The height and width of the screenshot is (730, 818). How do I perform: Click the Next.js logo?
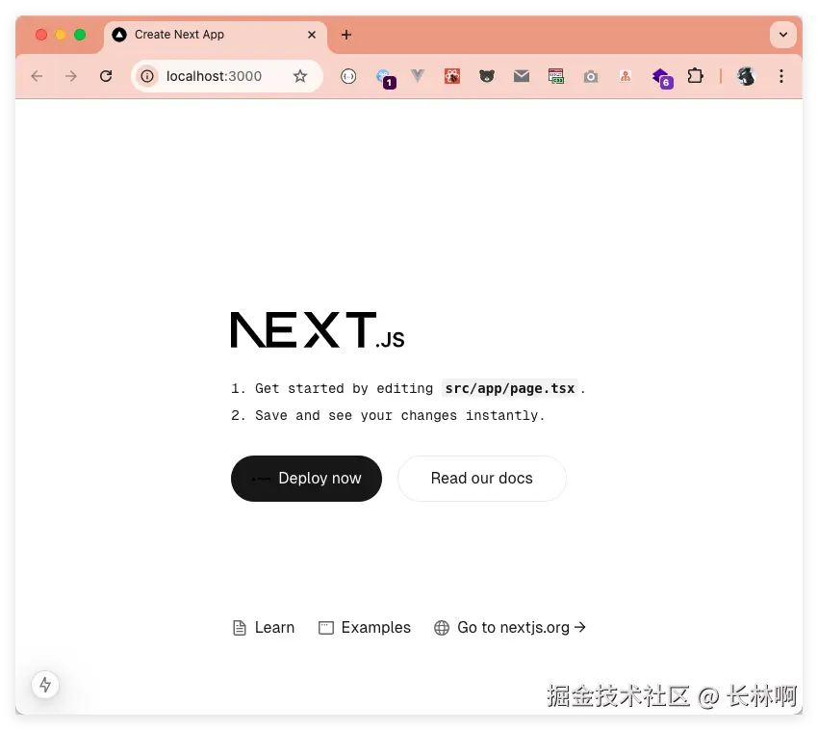coord(318,330)
